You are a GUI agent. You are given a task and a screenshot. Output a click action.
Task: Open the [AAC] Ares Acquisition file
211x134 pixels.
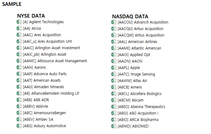[42, 35]
